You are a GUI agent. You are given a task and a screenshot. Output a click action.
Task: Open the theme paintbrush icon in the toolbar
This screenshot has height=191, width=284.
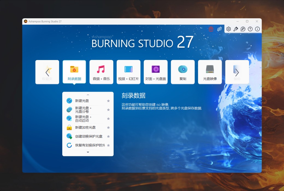coord(235,29)
